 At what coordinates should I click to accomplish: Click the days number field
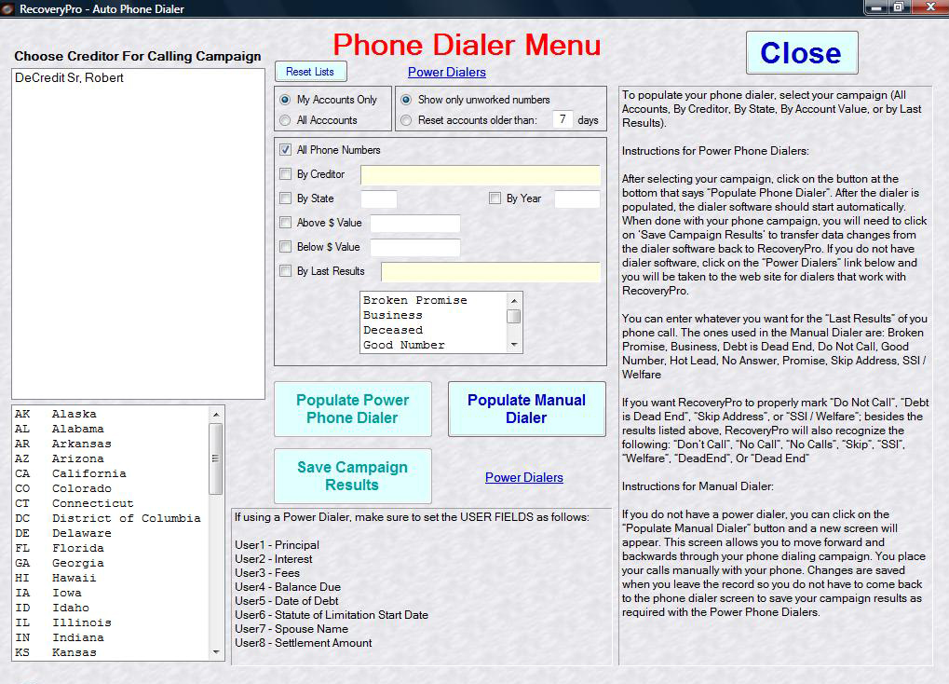tap(563, 119)
